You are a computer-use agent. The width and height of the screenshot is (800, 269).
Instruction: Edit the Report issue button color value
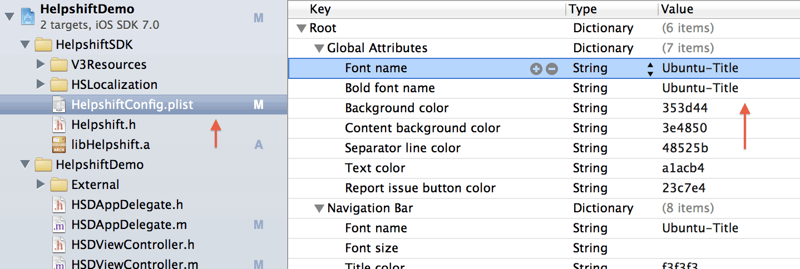[684, 188]
